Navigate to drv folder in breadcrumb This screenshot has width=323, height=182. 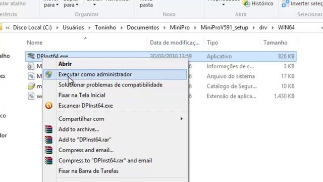[263, 28]
